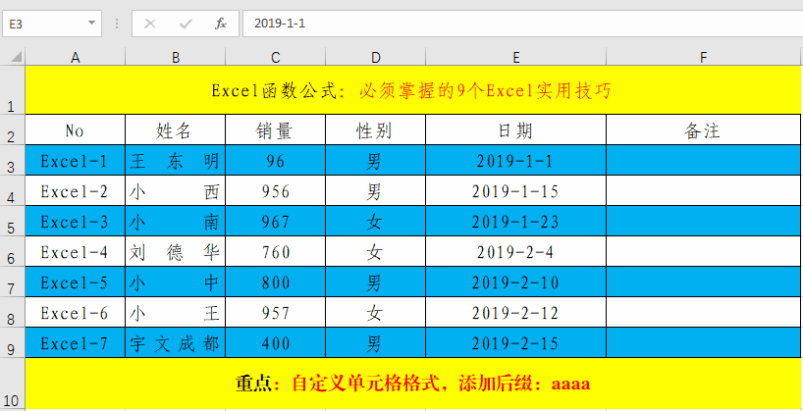
Task: Select cell Excel-6
Action: (x=76, y=312)
